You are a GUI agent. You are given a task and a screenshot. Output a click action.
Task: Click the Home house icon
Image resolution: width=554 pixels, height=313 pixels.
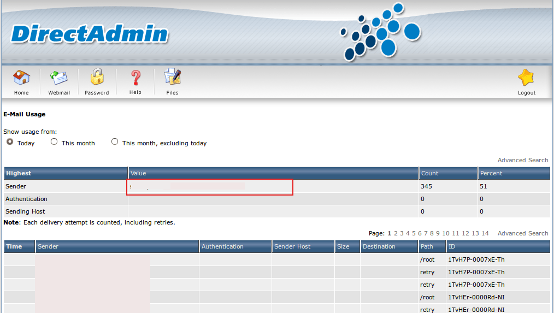21,78
